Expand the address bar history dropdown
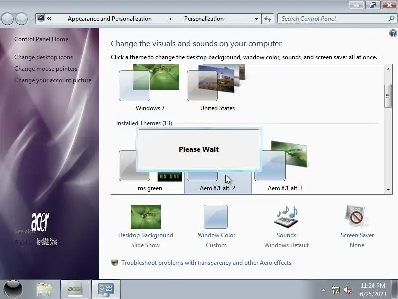 coord(256,19)
